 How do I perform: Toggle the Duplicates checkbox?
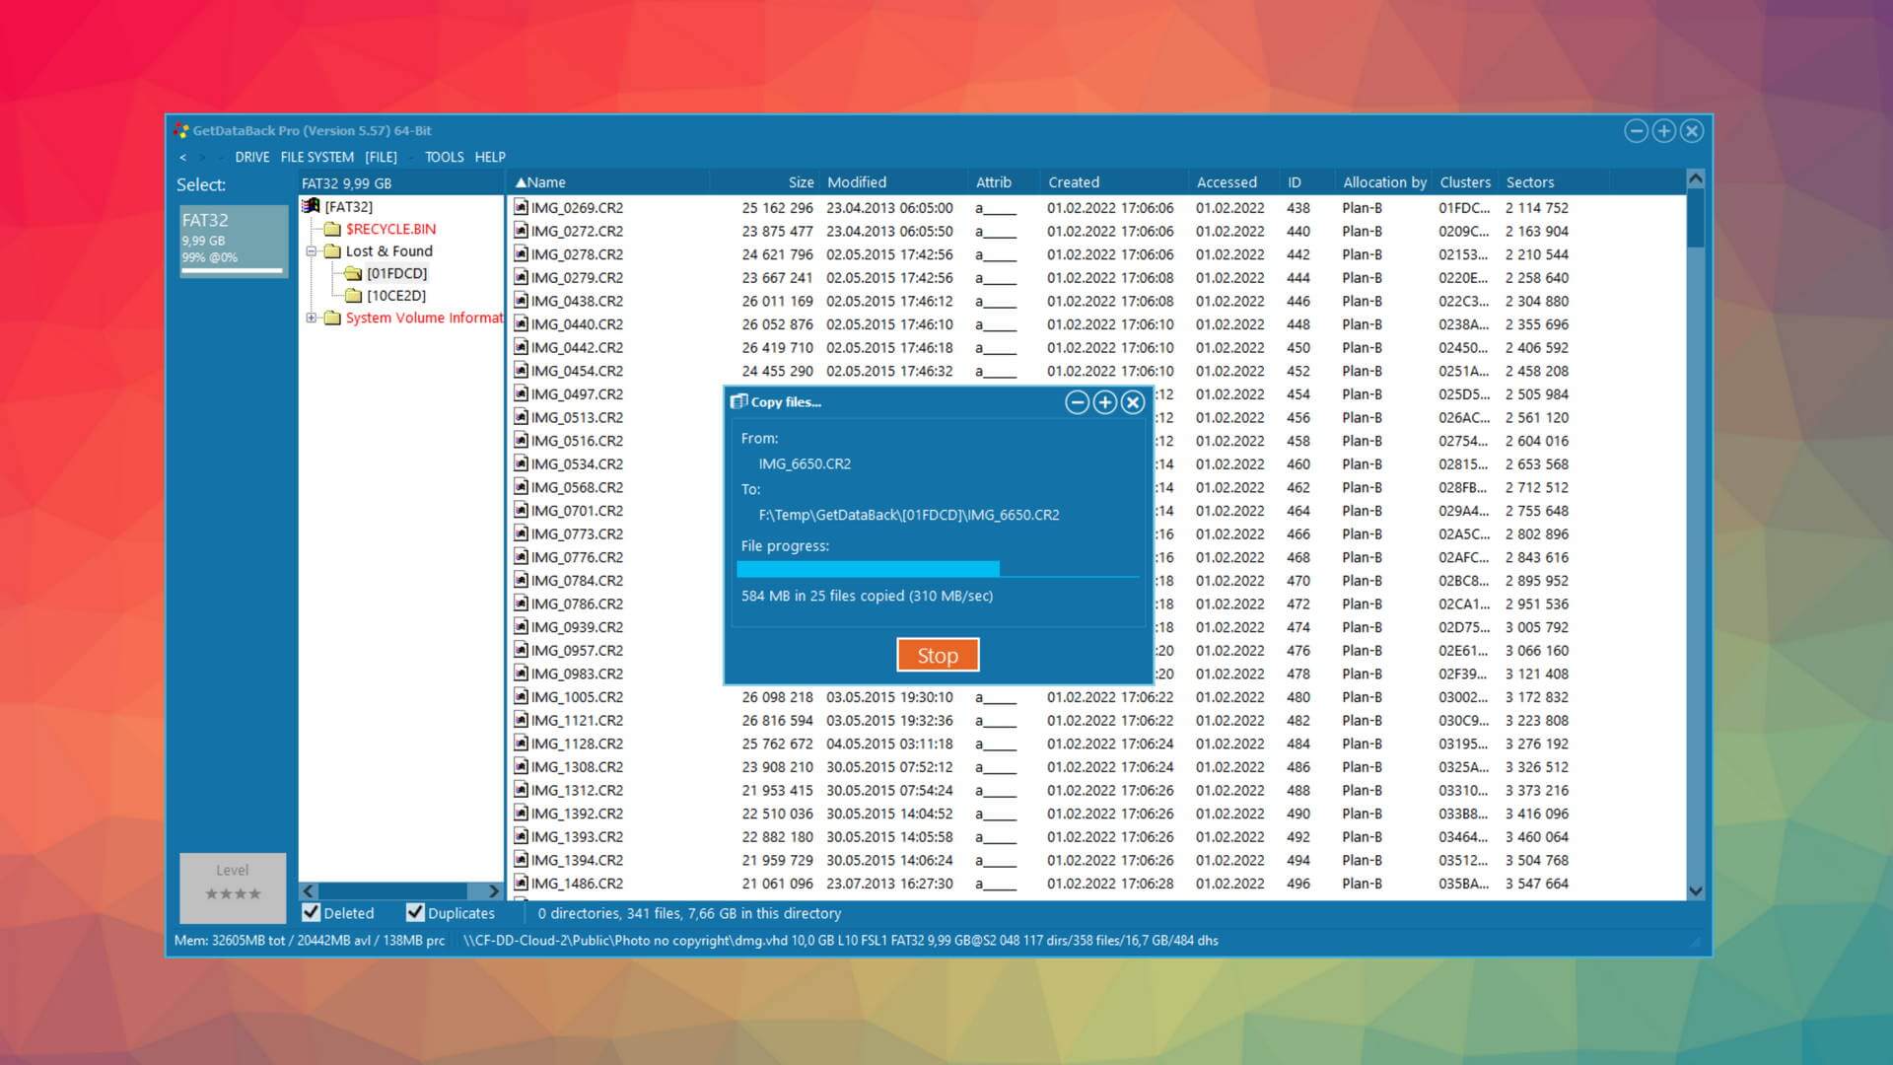(x=415, y=913)
